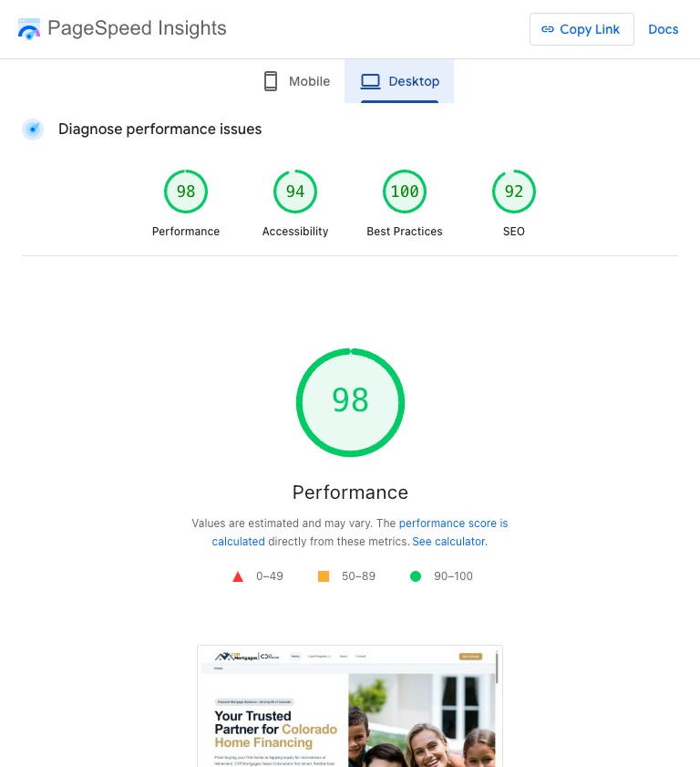Open the Docs link
The height and width of the screenshot is (767, 700).
pyautogui.click(x=663, y=29)
